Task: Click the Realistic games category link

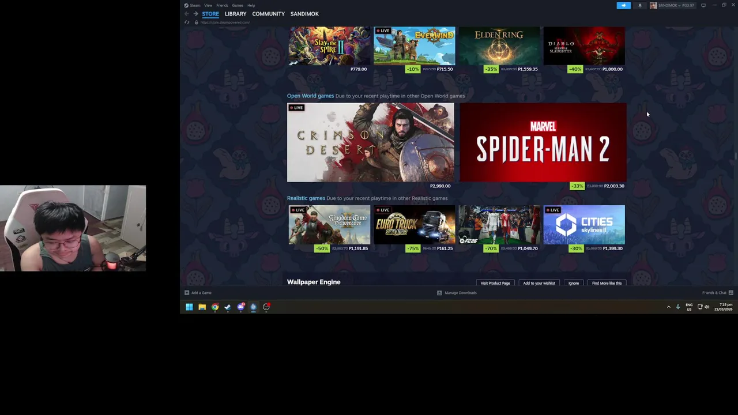Action: (x=306, y=198)
